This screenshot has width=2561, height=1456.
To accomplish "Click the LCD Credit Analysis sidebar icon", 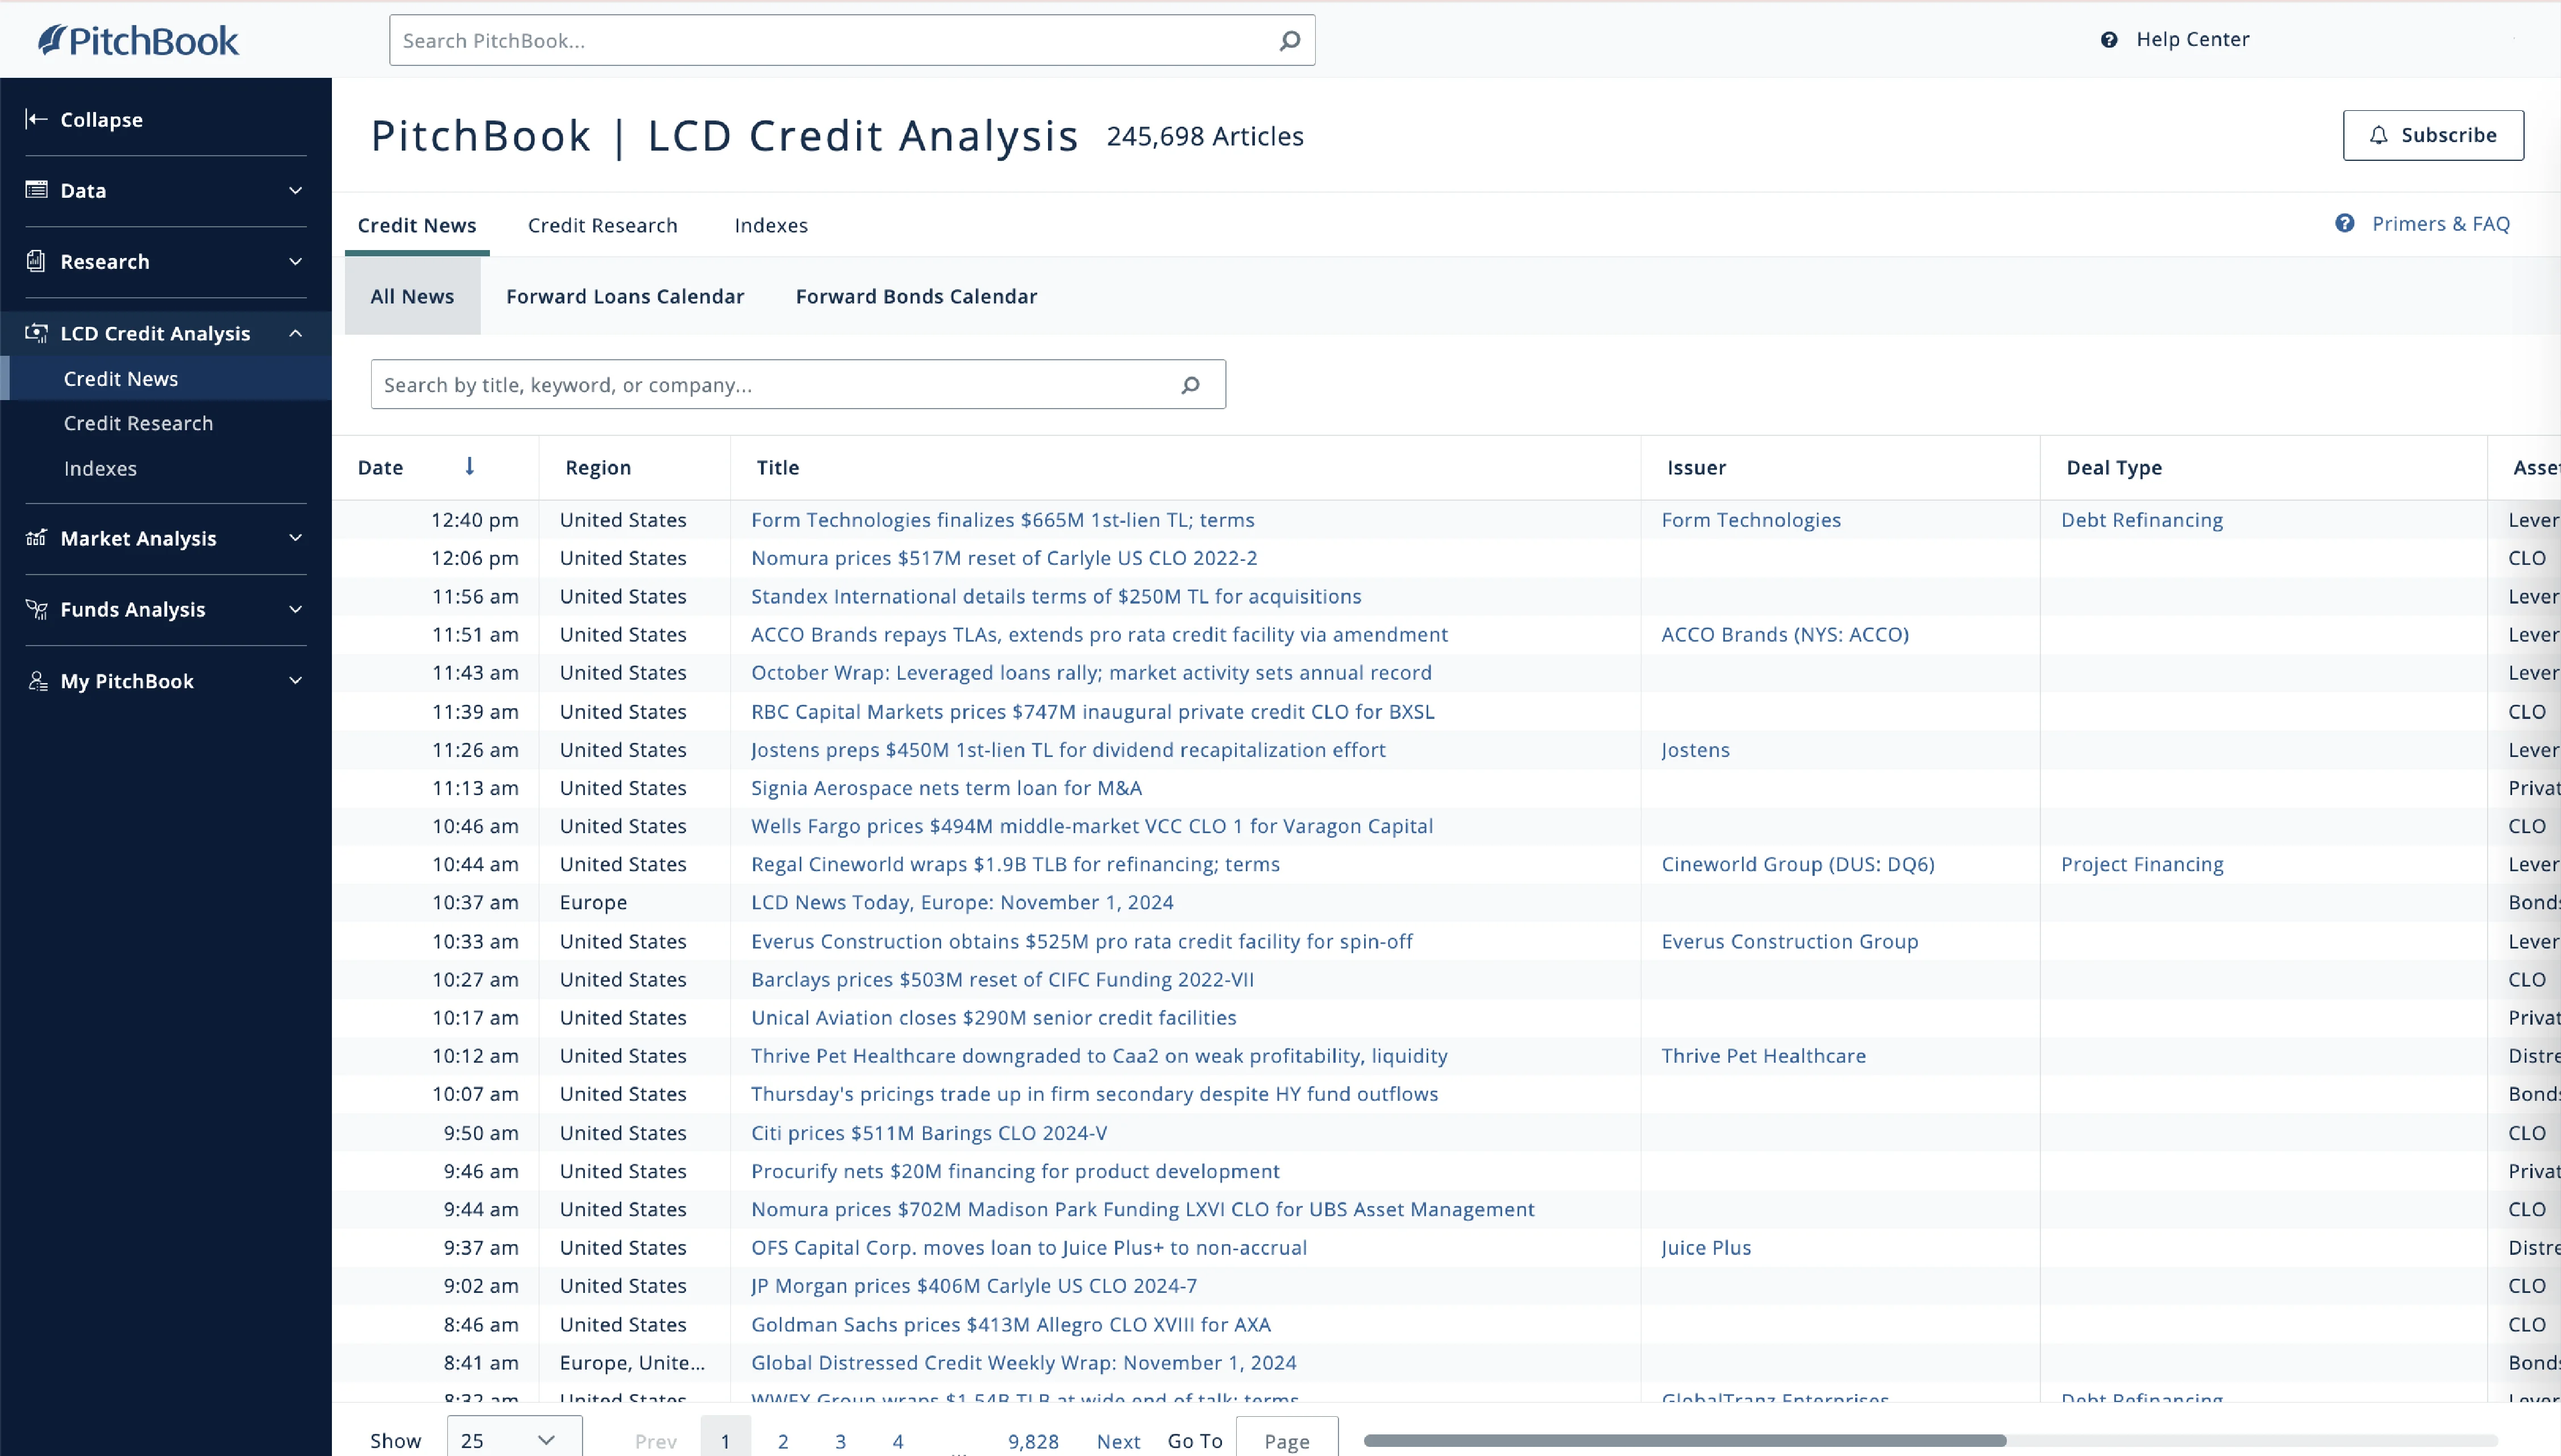I will click(x=37, y=333).
